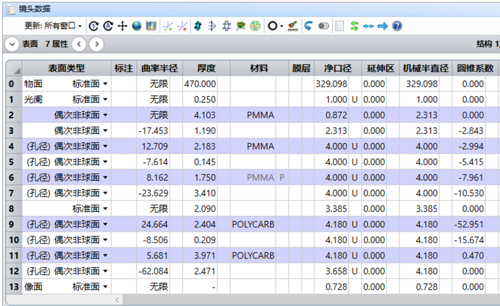The width and height of the screenshot is (500, 306).
Task: Click the line icon with red X
Action: click(182, 26)
